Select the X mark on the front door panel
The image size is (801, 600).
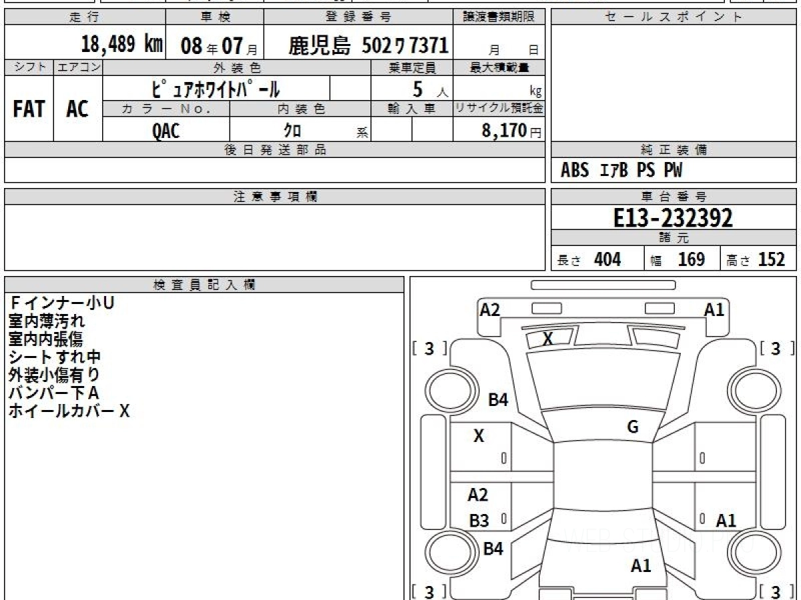point(479,437)
